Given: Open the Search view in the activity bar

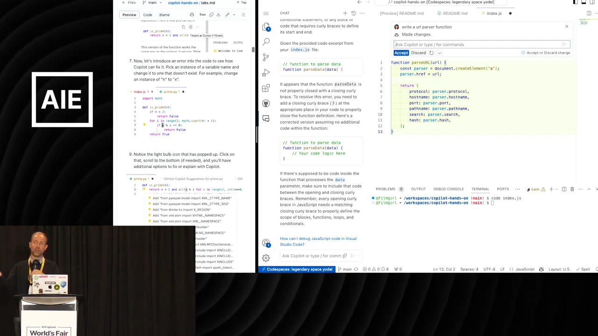Looking at the screenshot, I should pyautogui.click(x=266, y=42).
